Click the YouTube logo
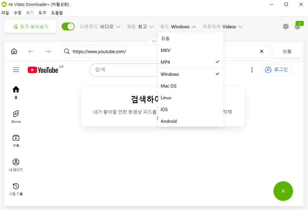 tap(43, 70)
